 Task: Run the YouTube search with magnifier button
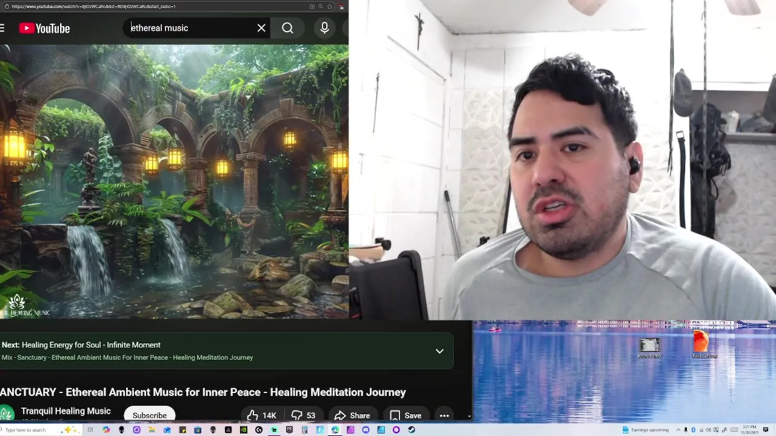[x=287, y=28]
